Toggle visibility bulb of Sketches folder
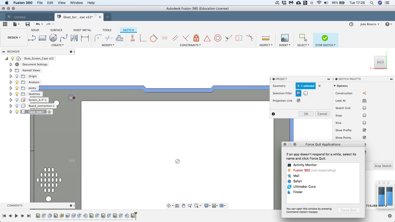Image resolution: width=395 pixels, height=222 pixels. pyautogui.click(x=17, y=94)
